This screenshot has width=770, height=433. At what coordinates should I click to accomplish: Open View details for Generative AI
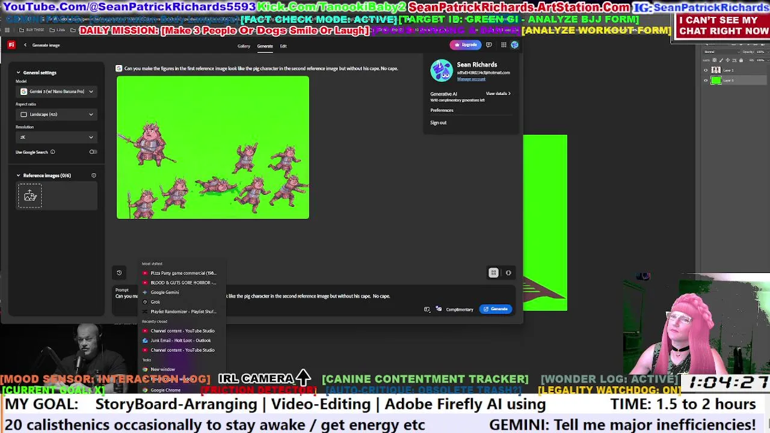[x=498, y=94]
